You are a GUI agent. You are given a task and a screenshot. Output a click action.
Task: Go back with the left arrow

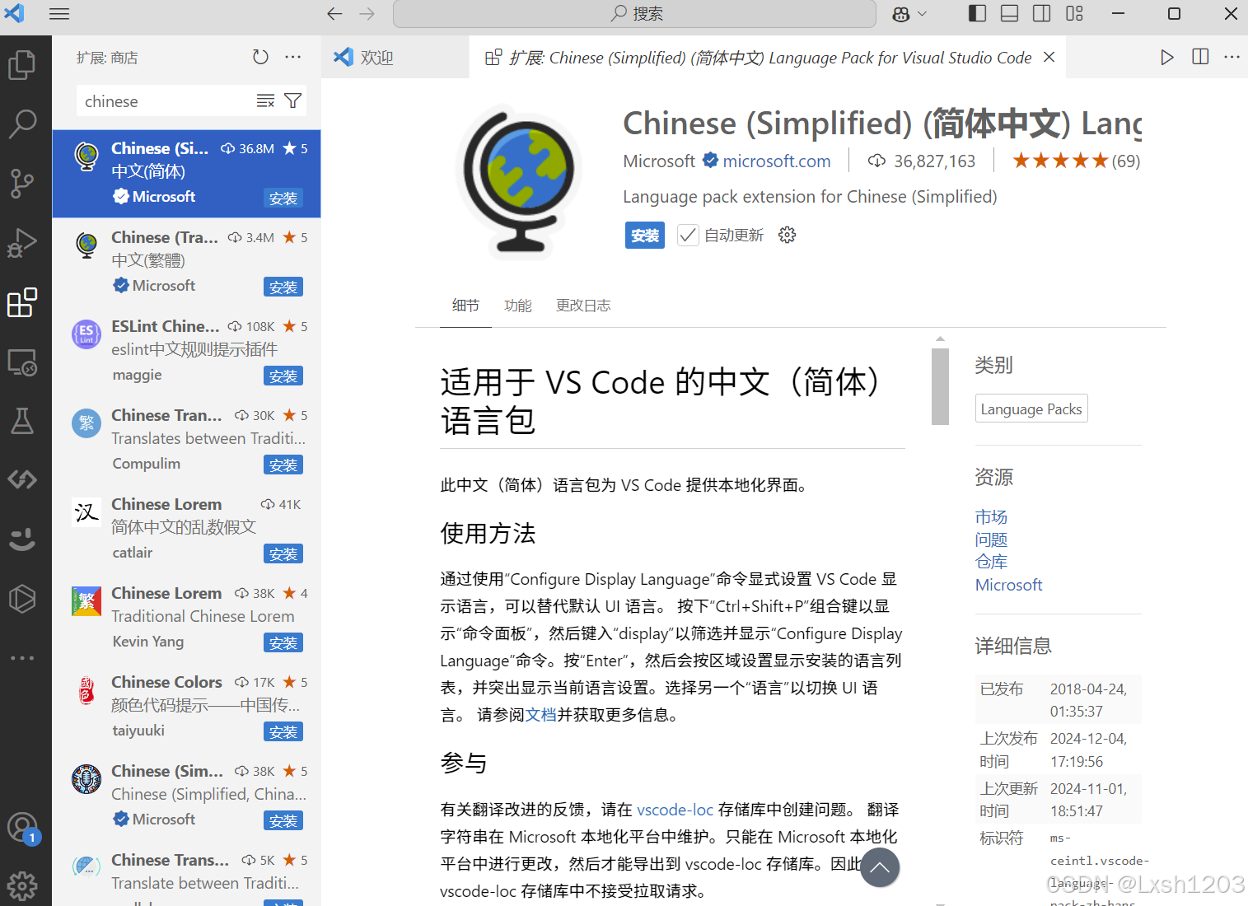334,14
